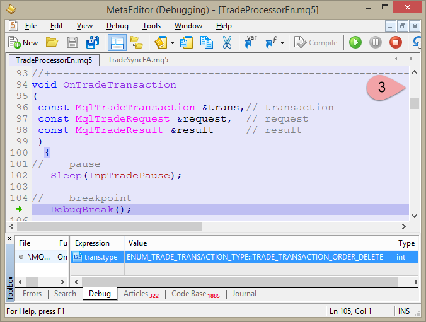Viewport: 426px width, 322px height.
Task: Switch to the Errors tab
Action: tap(32, 294)
